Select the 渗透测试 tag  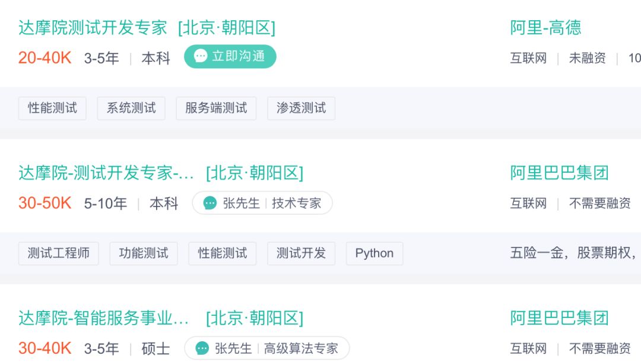tap(301, 108)
